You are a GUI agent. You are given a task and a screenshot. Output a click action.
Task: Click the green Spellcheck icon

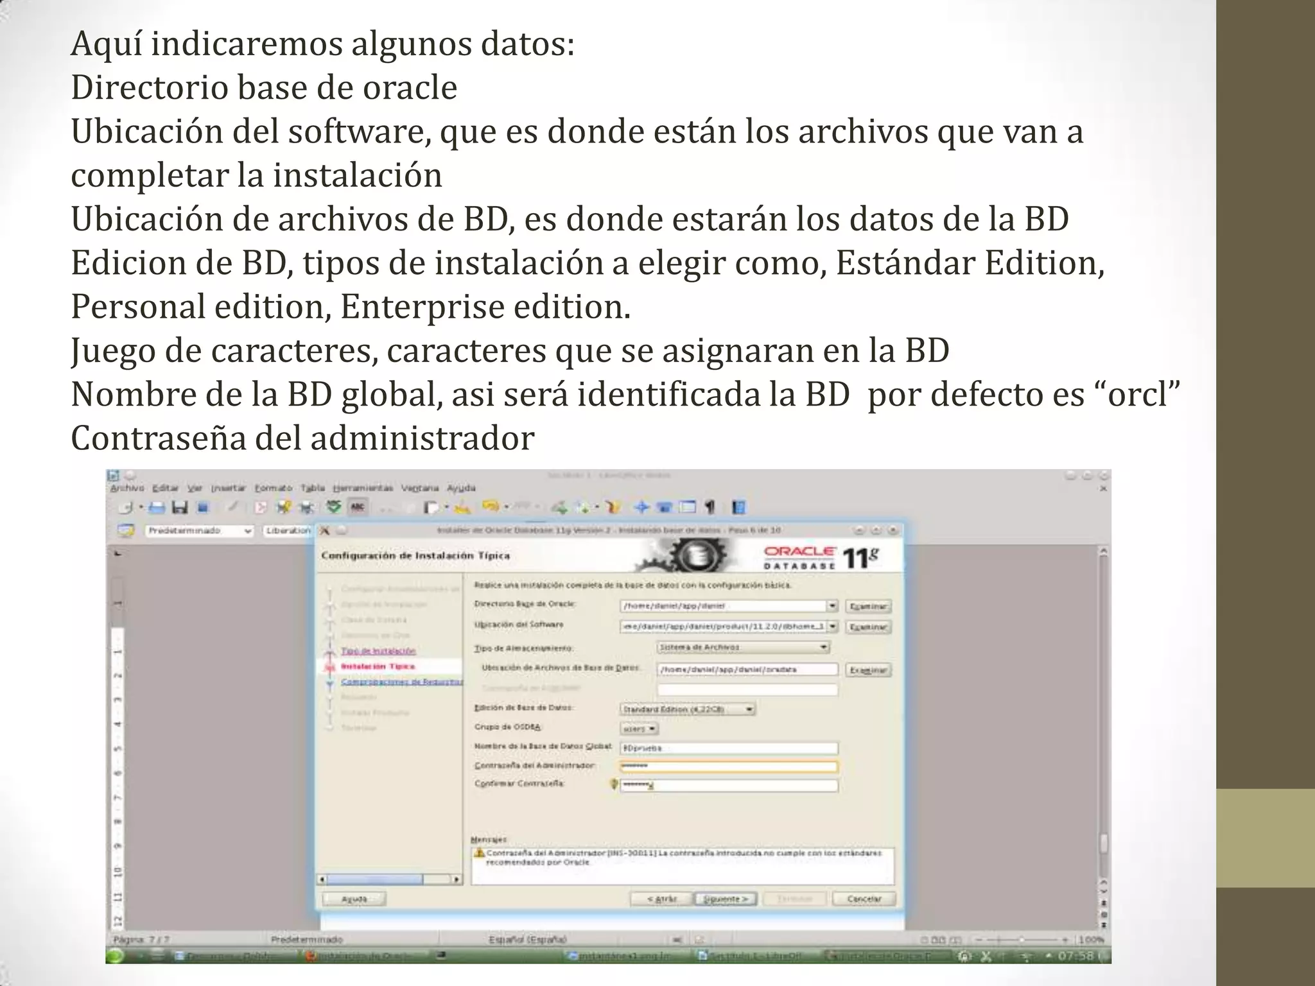(333, 507)
